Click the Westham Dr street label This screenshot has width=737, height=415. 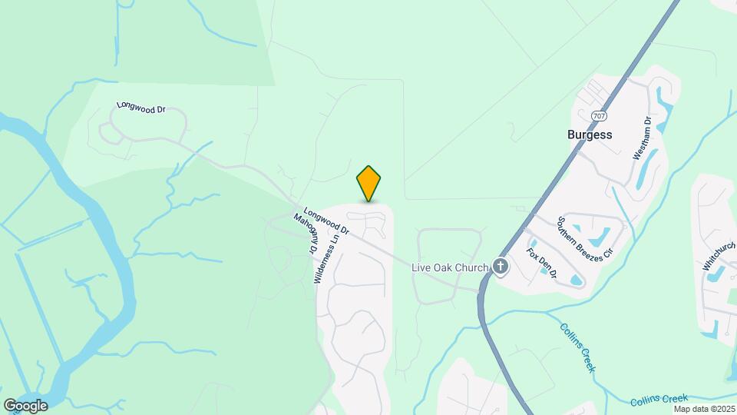click(643, 138)
